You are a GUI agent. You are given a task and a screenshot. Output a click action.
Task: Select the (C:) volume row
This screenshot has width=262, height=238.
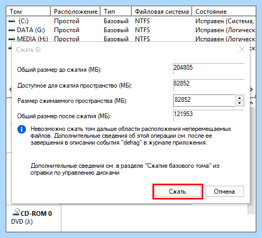tap(131, 21)
